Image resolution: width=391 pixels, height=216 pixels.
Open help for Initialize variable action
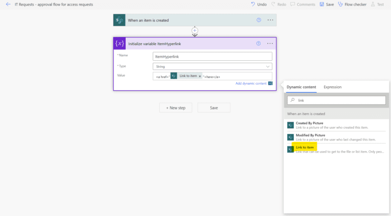(x=259, y=44)
